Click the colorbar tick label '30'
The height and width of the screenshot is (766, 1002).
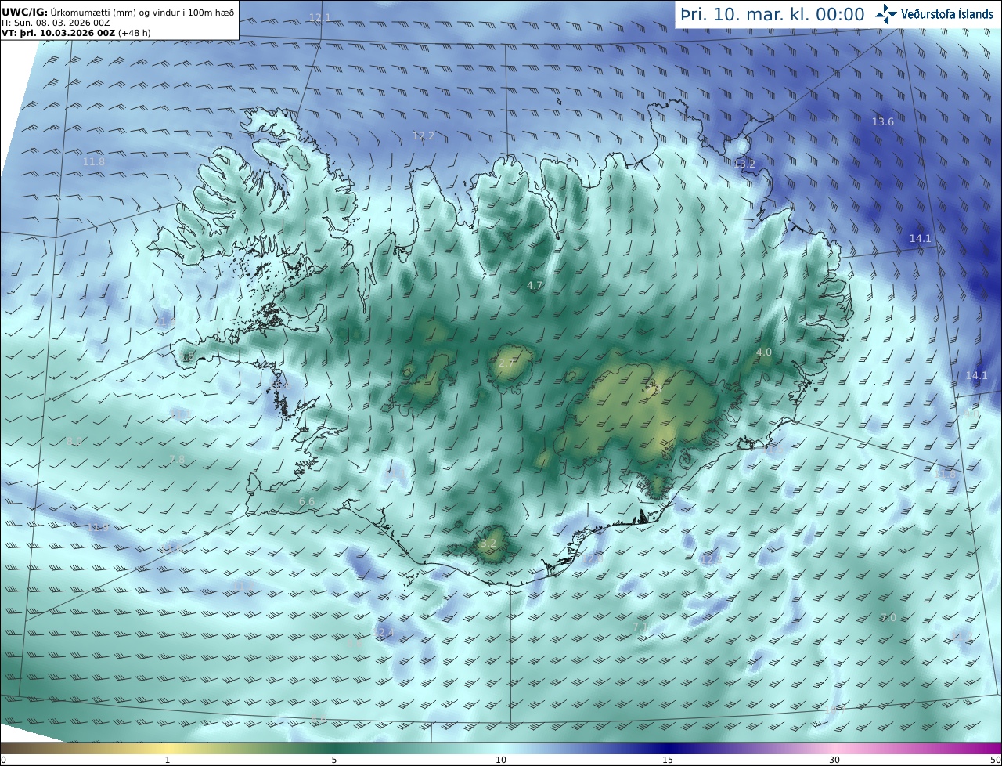click(834, 760)
